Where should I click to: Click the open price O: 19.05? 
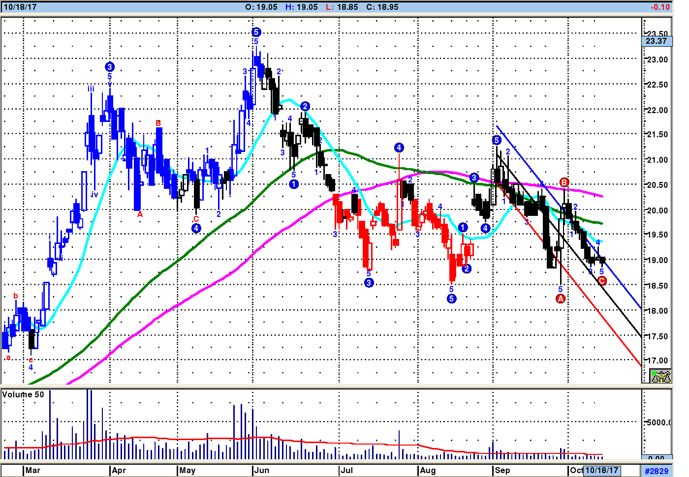[261, 7]
